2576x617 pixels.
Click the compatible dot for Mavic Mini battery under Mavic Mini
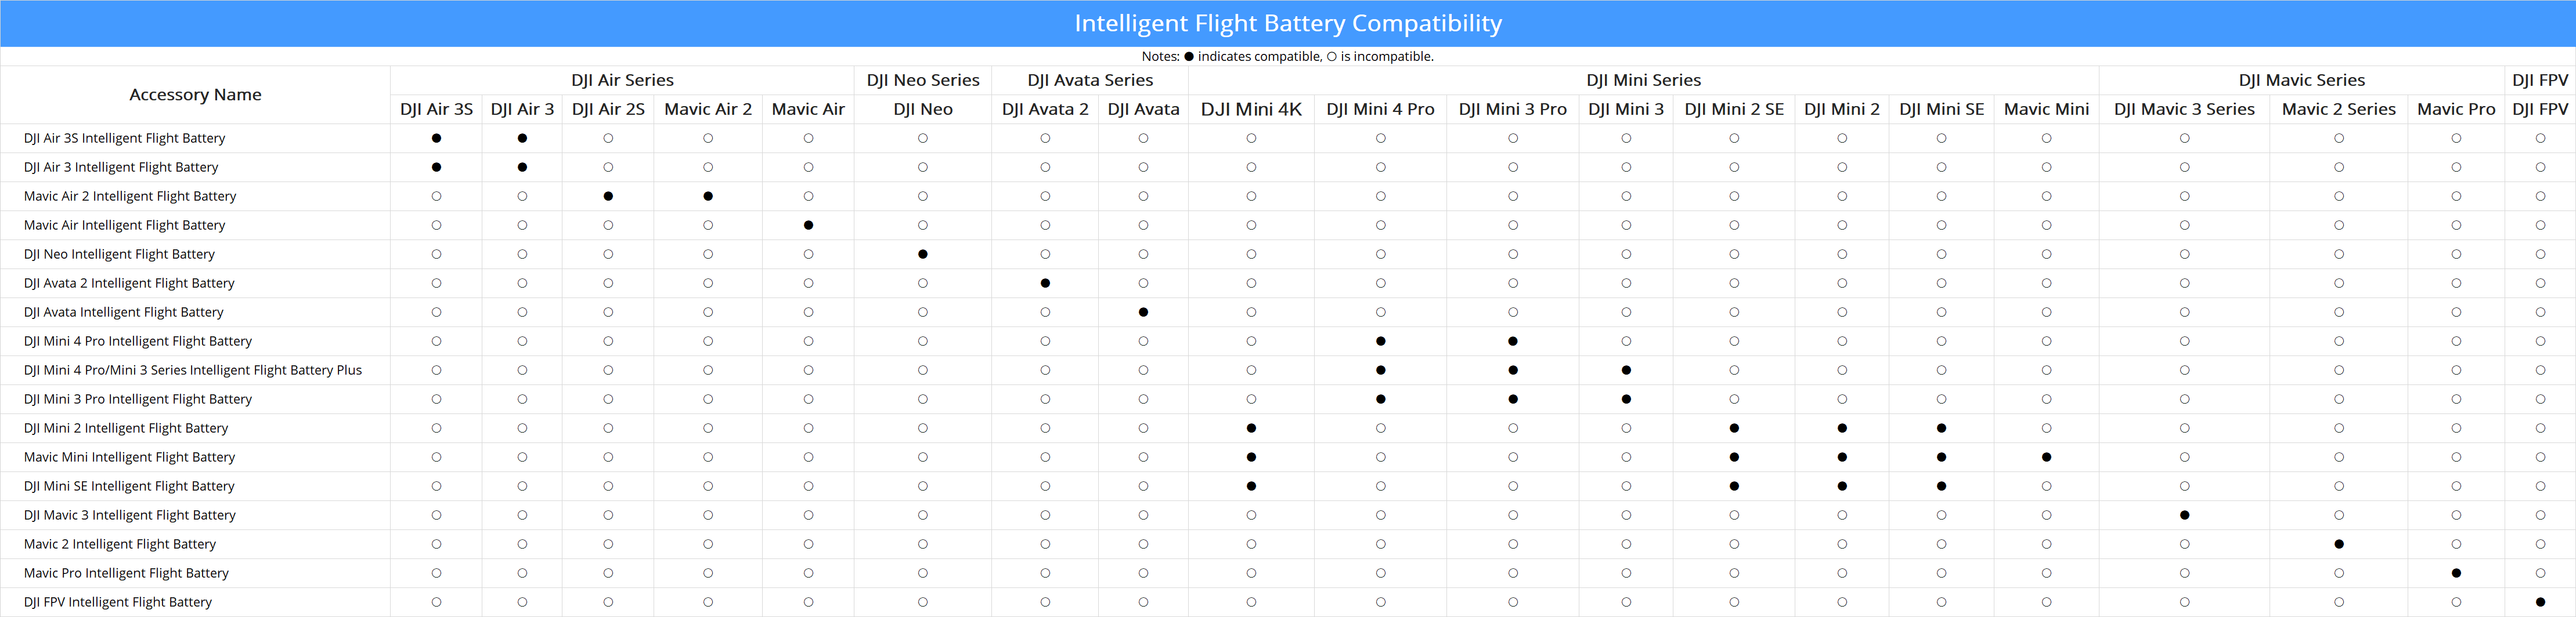(2046, 458)
